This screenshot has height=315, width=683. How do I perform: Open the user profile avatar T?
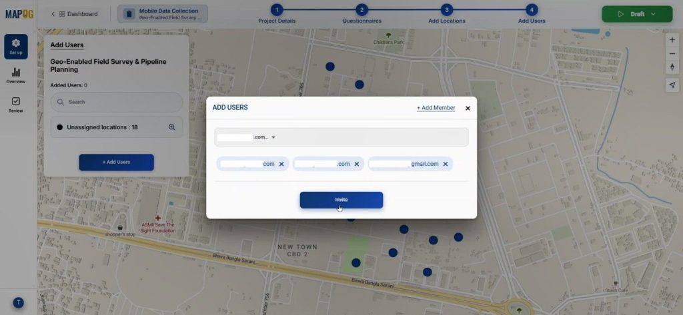[18, 303]
